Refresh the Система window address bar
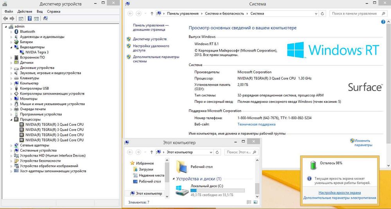The width and height of the screenshot is (391, 209). 323,14
